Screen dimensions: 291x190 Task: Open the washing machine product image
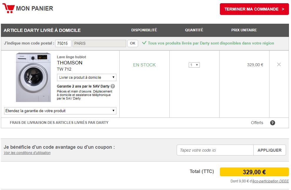33,77
